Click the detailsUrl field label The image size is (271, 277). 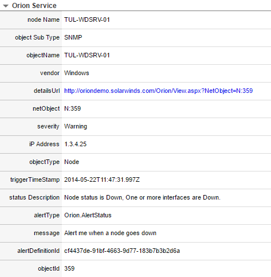pyautogui.click(x=46, y=91)
